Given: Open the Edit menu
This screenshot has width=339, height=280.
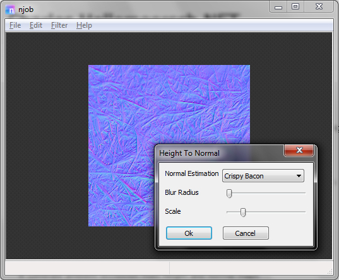Looking at the screenshot, I should tap(36, 25).
